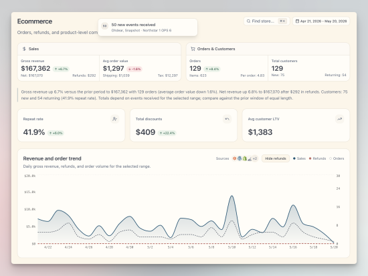Click the WordPress source icon
This screenshot has height=276, width=368.
(240, 158)
